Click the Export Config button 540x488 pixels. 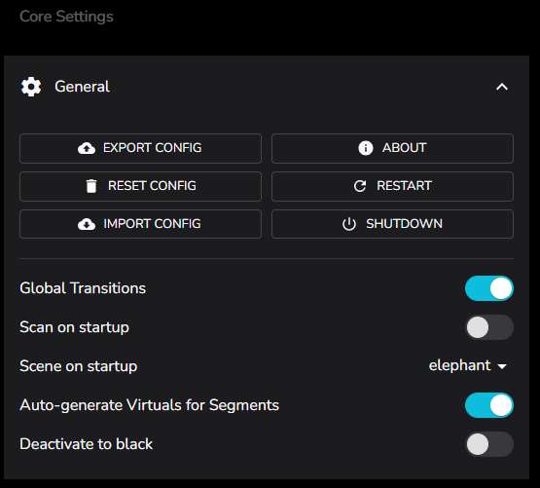point(140,148)
